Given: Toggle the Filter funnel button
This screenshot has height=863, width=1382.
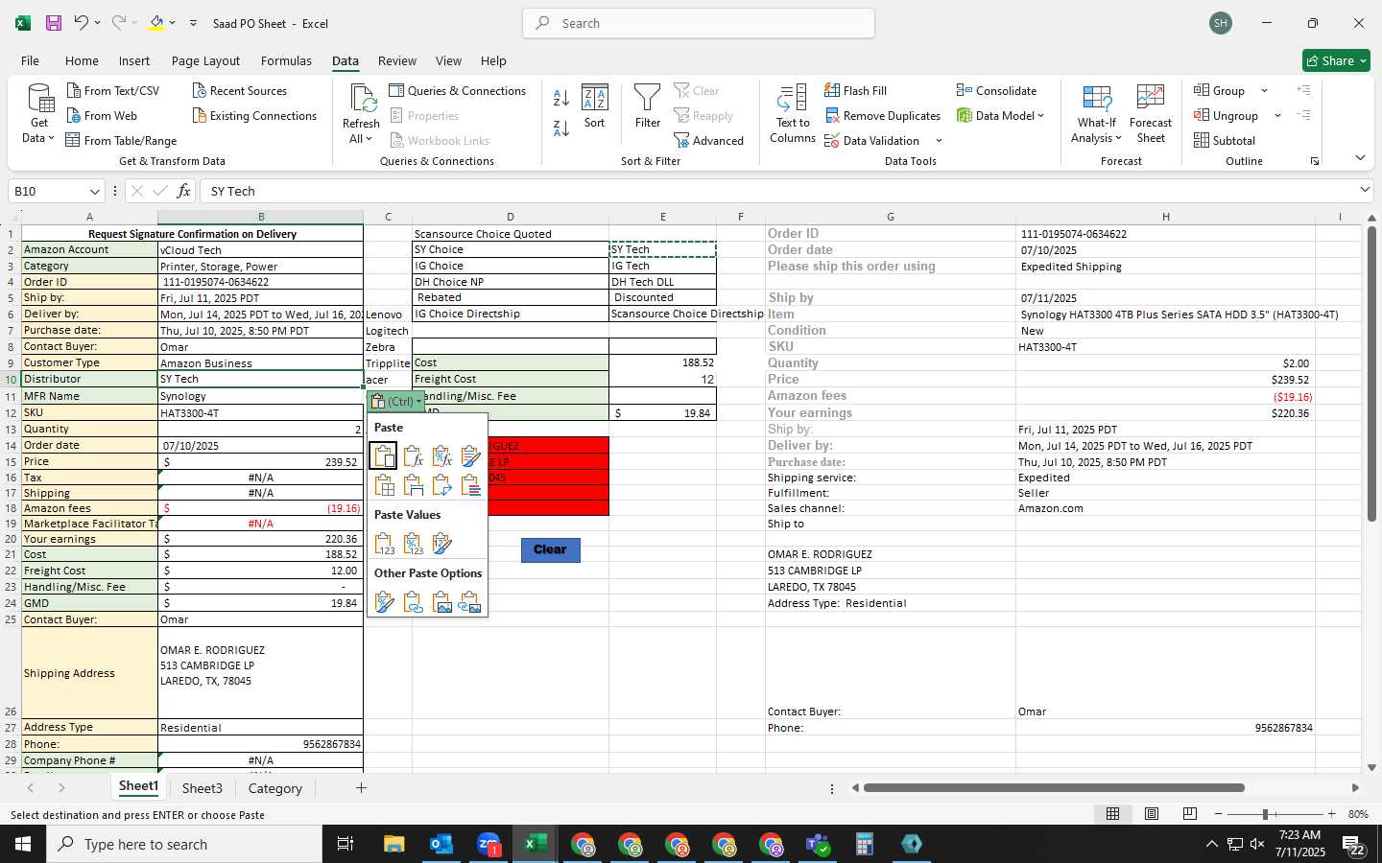Looking at the screenshot, I should coord(648,106).
